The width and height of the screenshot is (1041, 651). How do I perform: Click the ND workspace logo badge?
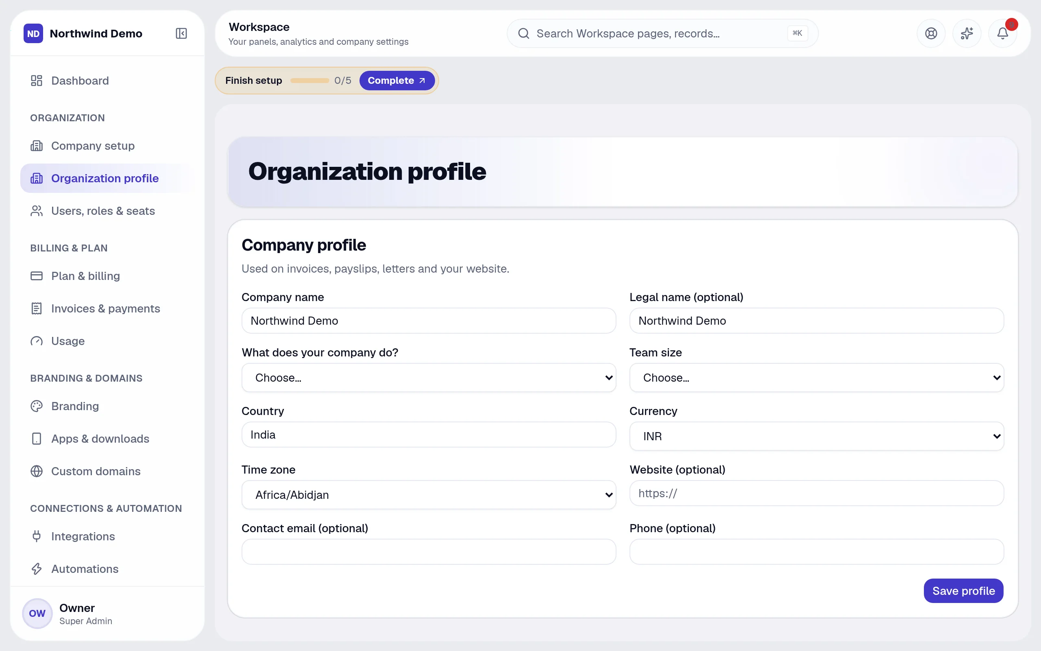tap(33, 33)
